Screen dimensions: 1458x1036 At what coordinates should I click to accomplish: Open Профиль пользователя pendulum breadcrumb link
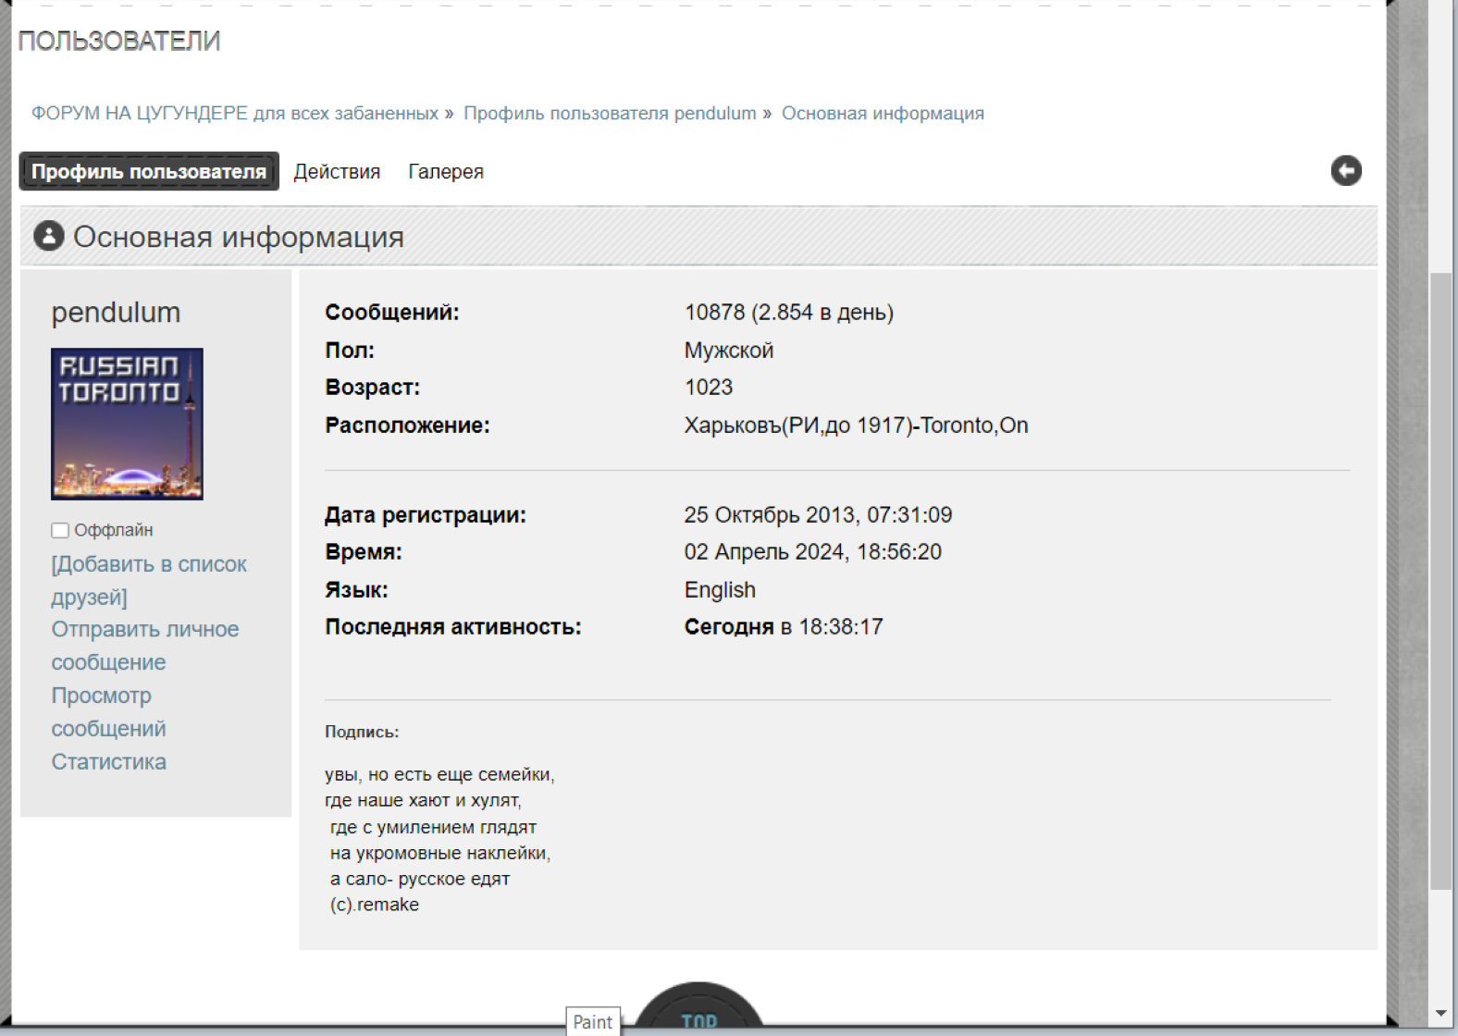(x=610, y=113)
